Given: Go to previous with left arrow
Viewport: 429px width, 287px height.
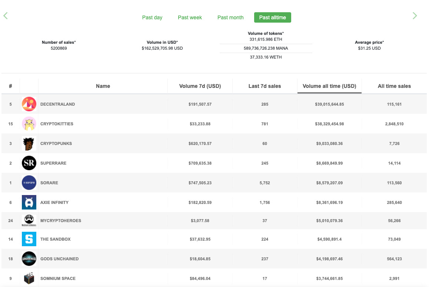Looking at the screenshot, I should coord(6,16).
